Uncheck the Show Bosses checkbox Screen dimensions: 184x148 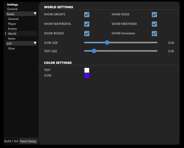[87, 34]
